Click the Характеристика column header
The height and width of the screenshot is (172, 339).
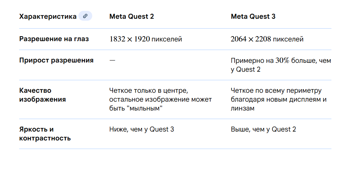(48, 16)
